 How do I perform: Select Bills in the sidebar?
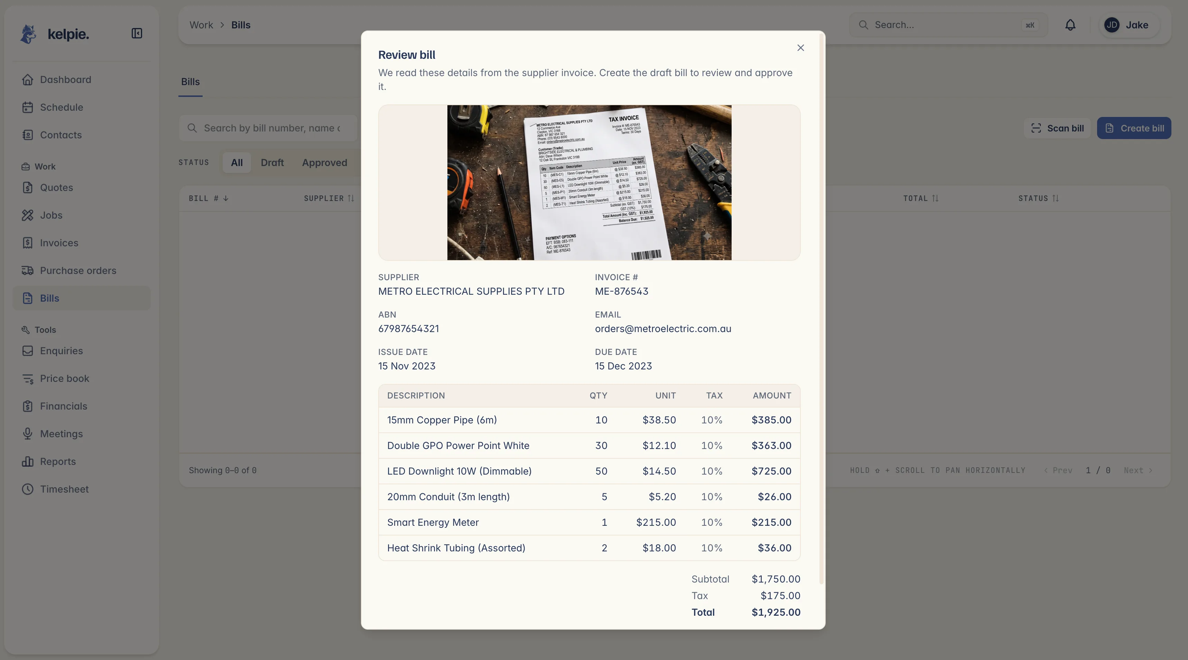[82, 298]
